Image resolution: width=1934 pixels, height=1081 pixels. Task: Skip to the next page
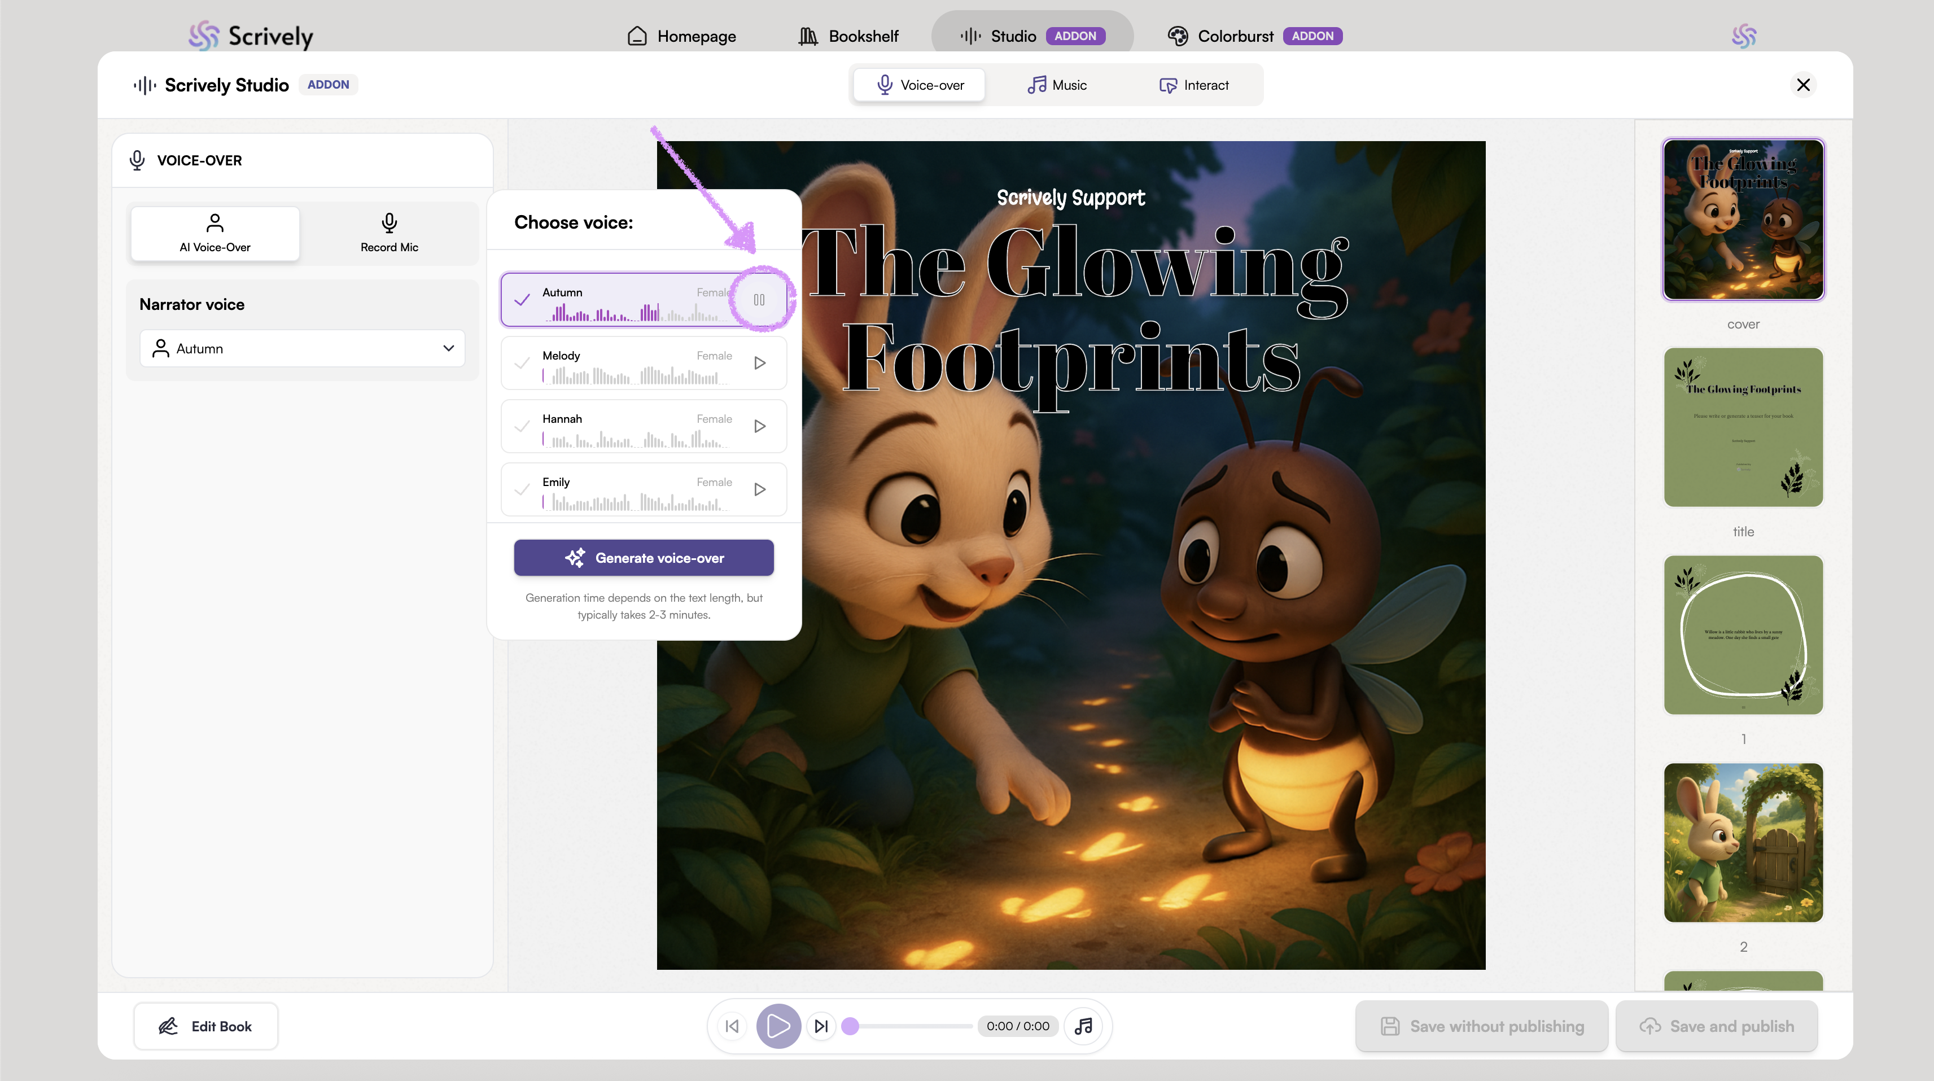[x=821, y=1026]
